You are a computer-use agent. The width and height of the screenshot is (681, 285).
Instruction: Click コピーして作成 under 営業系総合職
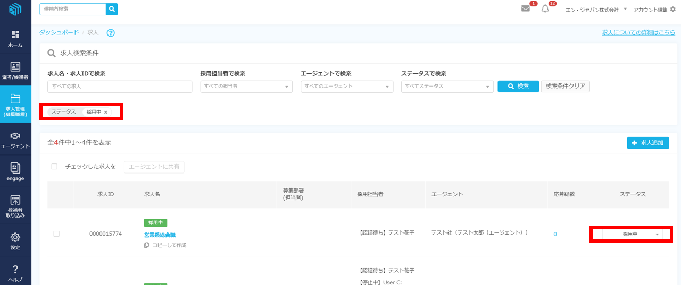pyautogui.click(x=168, y=245)
